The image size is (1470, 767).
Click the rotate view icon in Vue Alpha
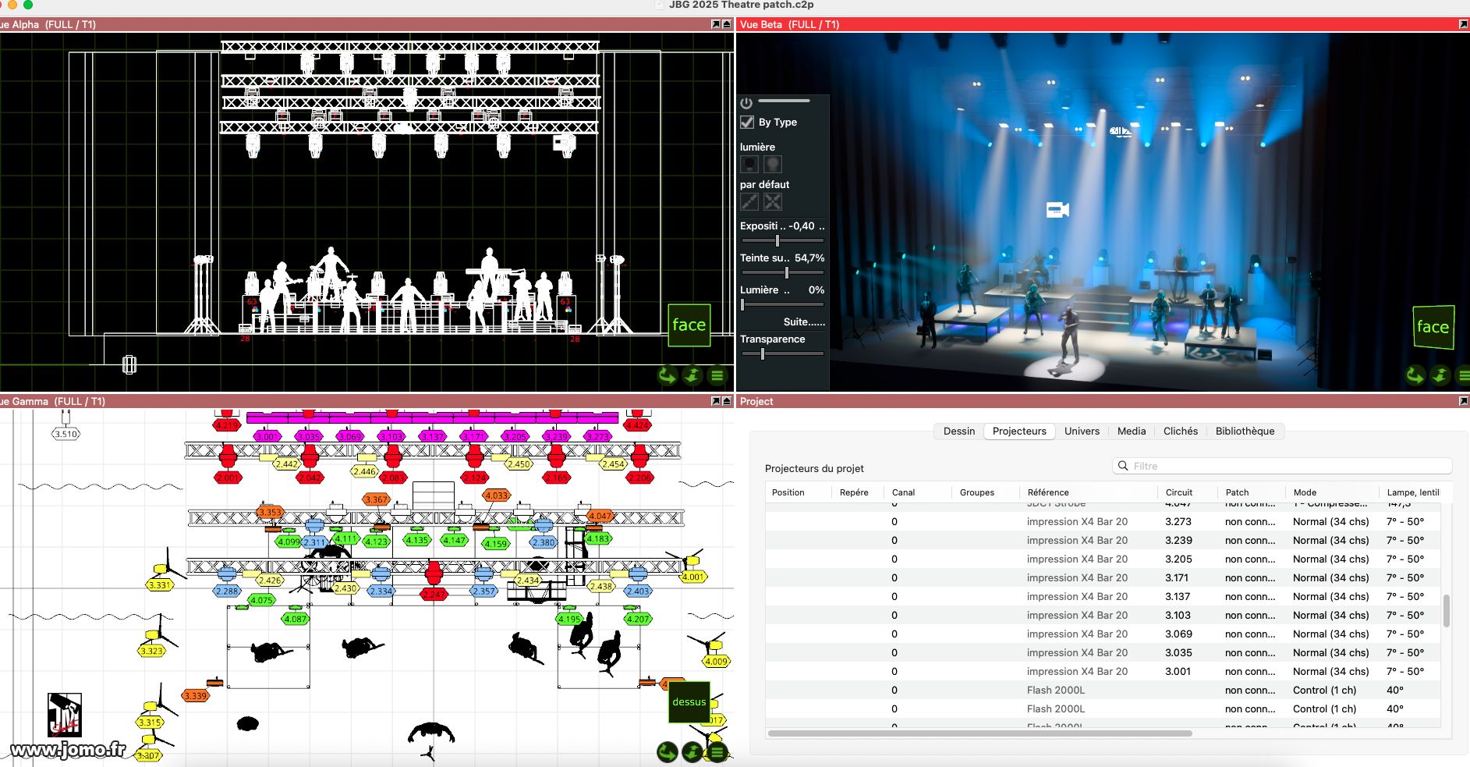click(667, 376)
